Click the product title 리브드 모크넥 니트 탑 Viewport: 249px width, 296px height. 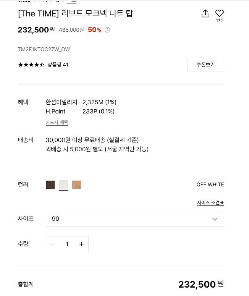(75, 14)
